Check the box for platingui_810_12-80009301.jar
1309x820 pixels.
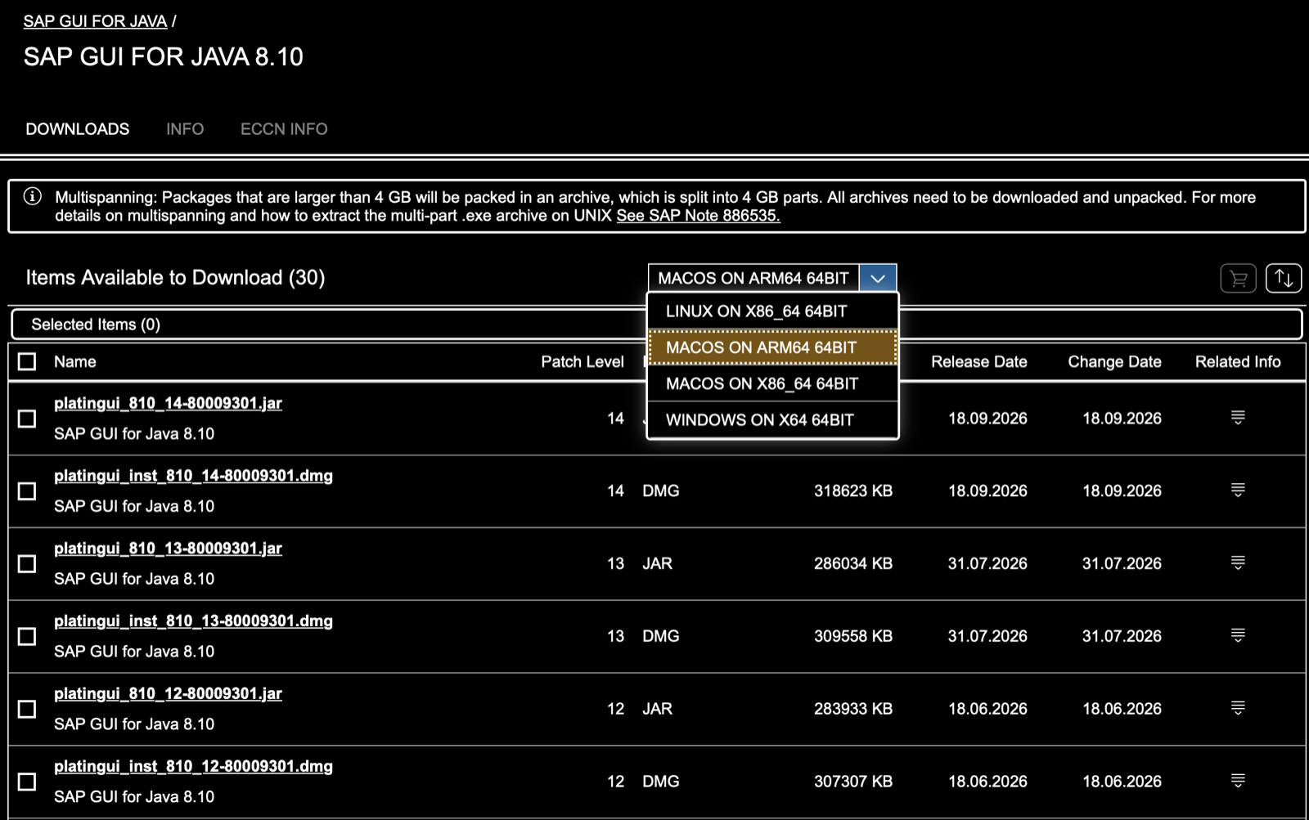click(27, 709)
